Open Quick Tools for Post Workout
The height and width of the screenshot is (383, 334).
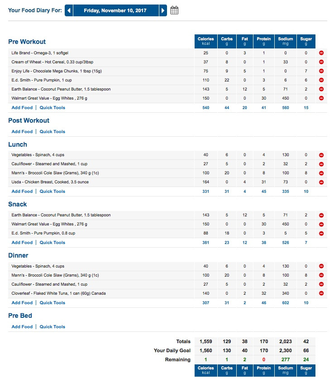point(52,132)
